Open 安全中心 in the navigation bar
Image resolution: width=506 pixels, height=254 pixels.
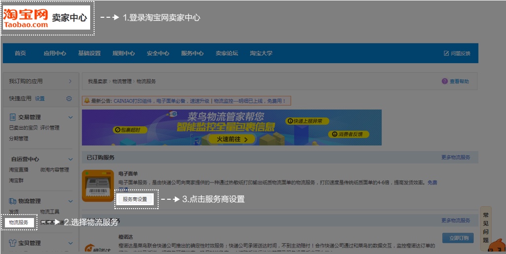click(158, 53)
